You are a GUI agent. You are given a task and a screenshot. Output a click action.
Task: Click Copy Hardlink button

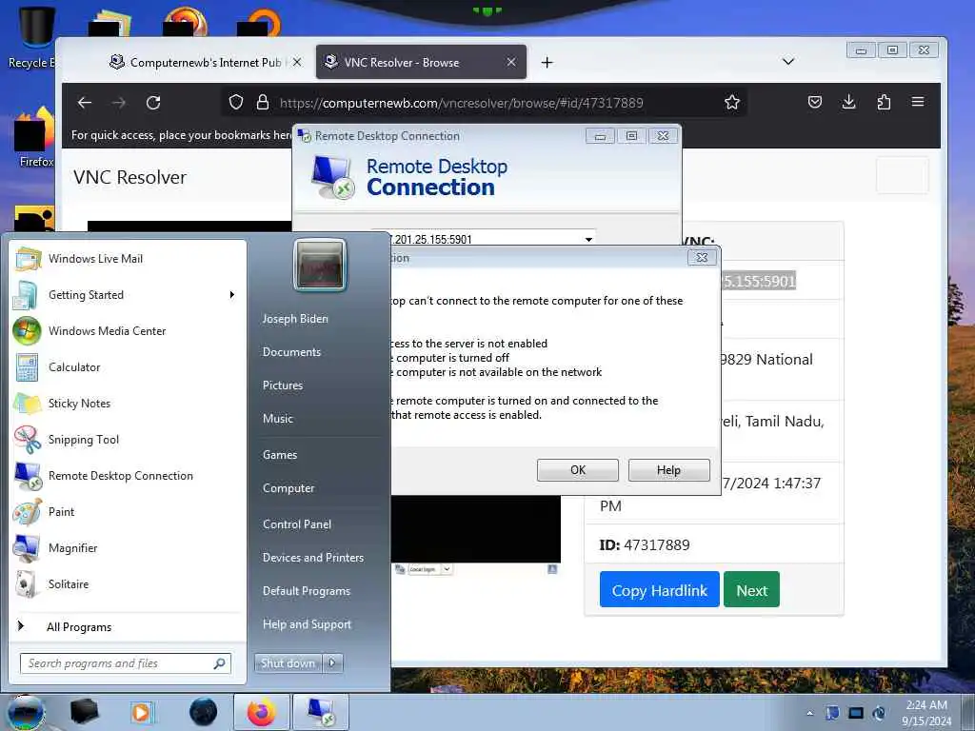click(659, 590)
